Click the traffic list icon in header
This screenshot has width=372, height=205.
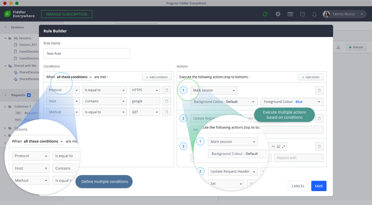[290, 14]
